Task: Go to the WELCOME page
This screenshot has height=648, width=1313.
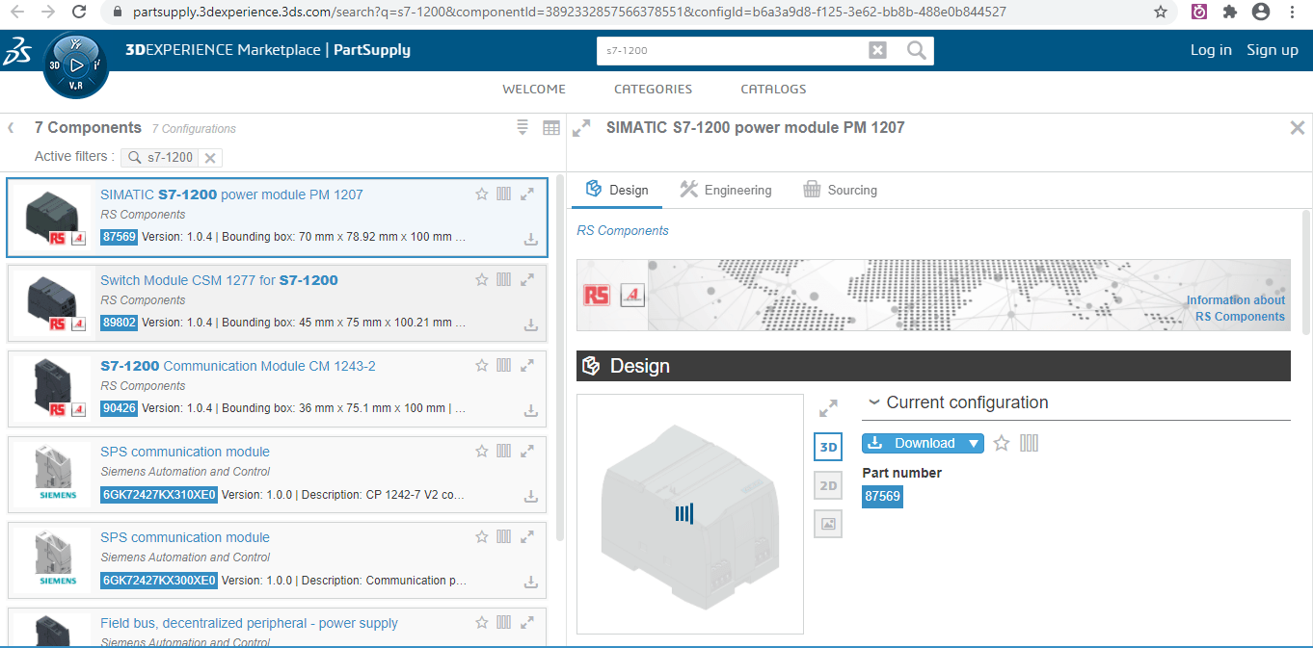Action: point(534,89)
